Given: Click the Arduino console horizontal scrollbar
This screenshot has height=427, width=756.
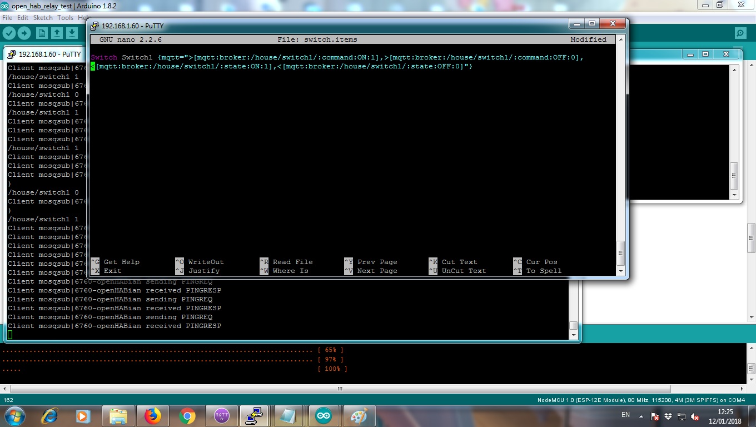Looking at the screenshot, I should [x=340, y=389].
